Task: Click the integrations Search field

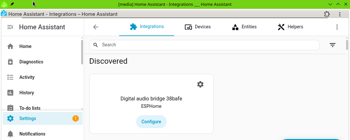Action: tap(207, 45)
